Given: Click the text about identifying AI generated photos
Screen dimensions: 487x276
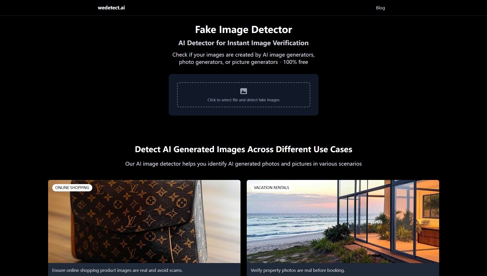Looking at the screenshot, I should click(243, 164).
